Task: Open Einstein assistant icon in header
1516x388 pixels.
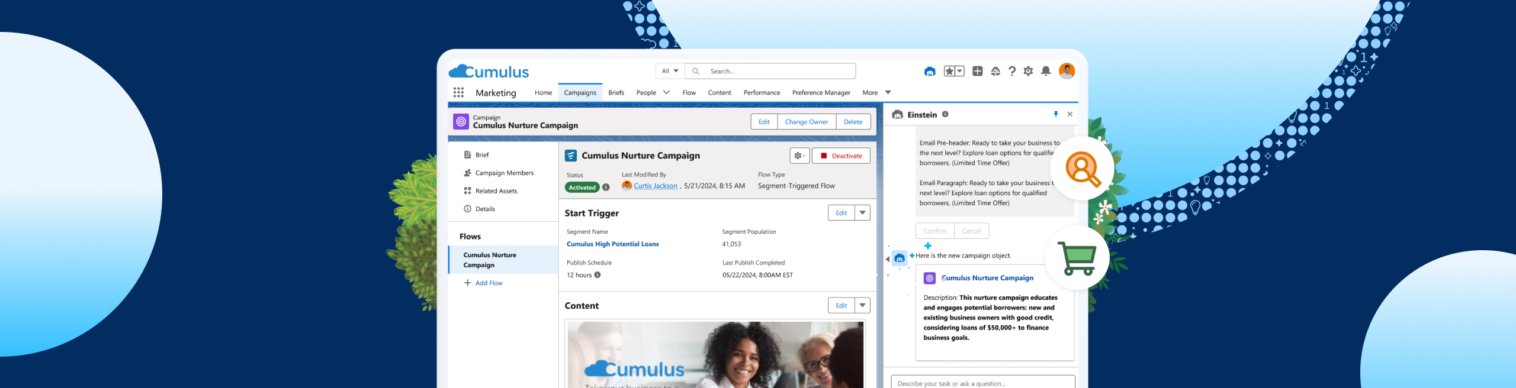Action: point(930,72)
